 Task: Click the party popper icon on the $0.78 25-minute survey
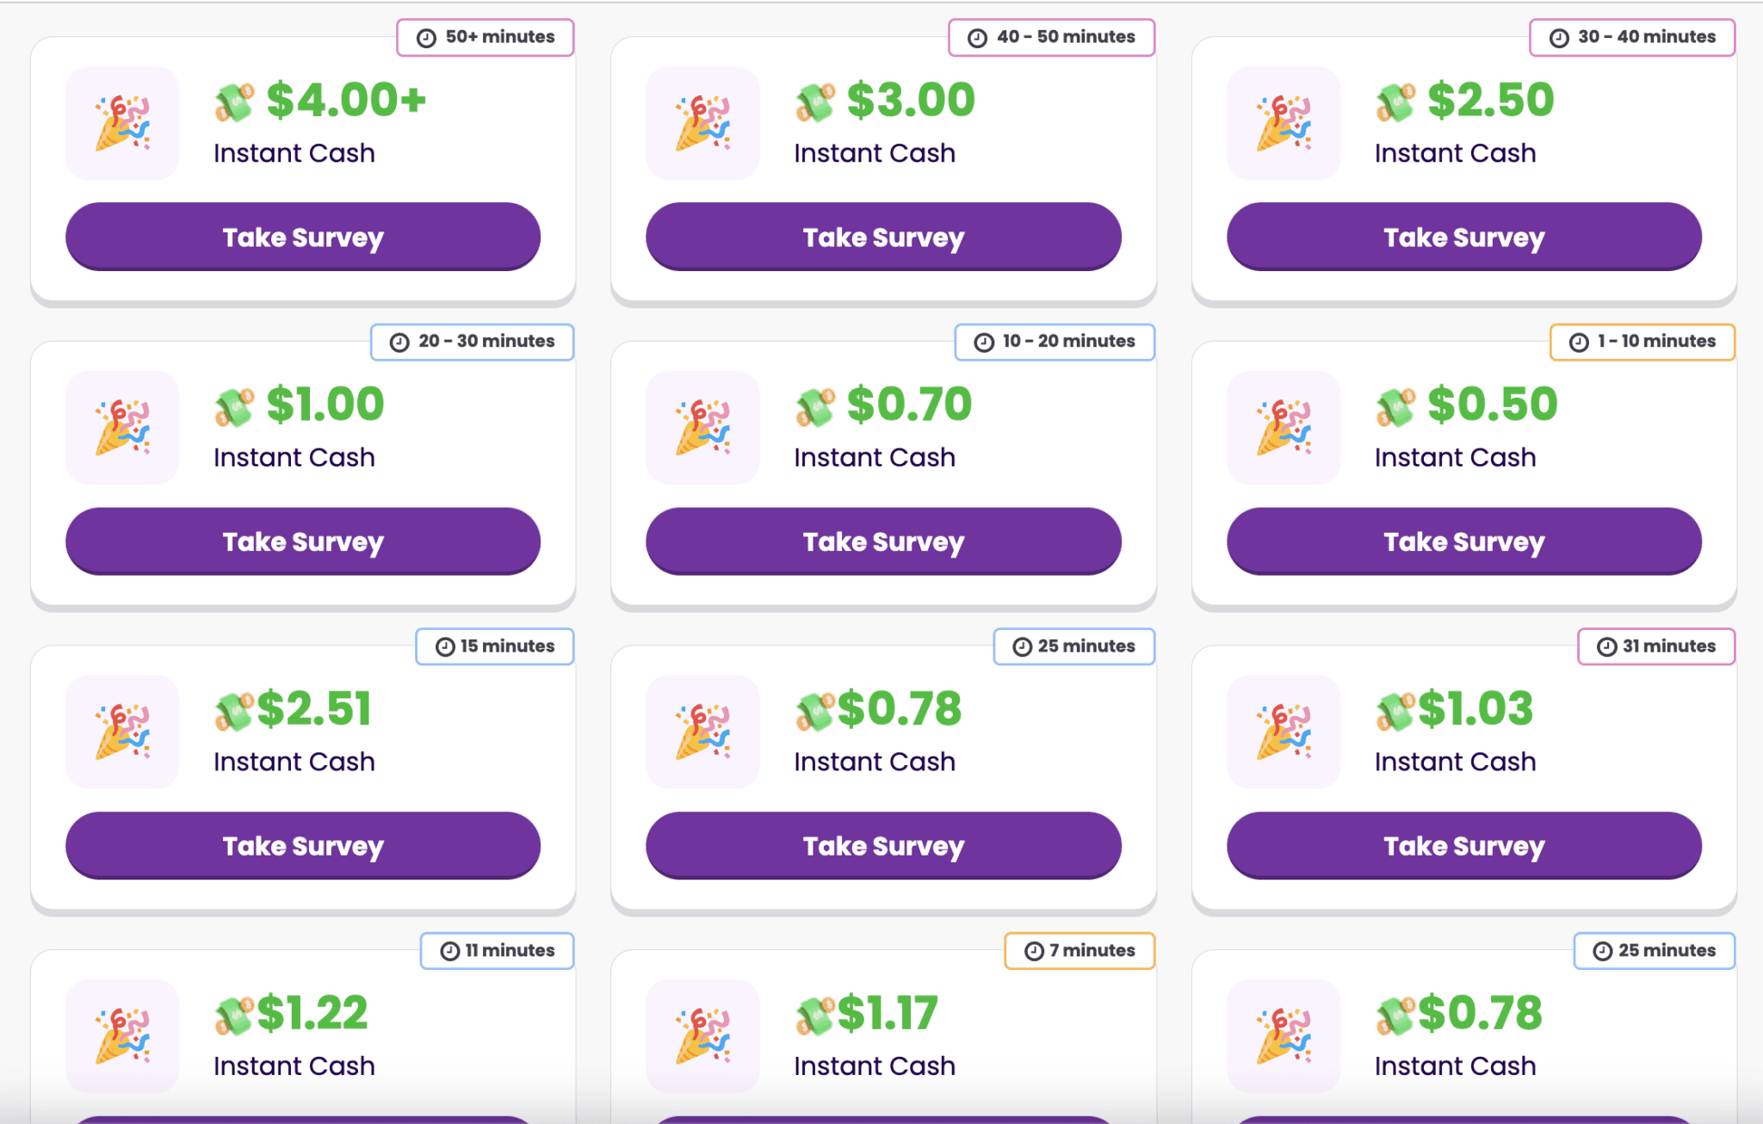(703, 732)
